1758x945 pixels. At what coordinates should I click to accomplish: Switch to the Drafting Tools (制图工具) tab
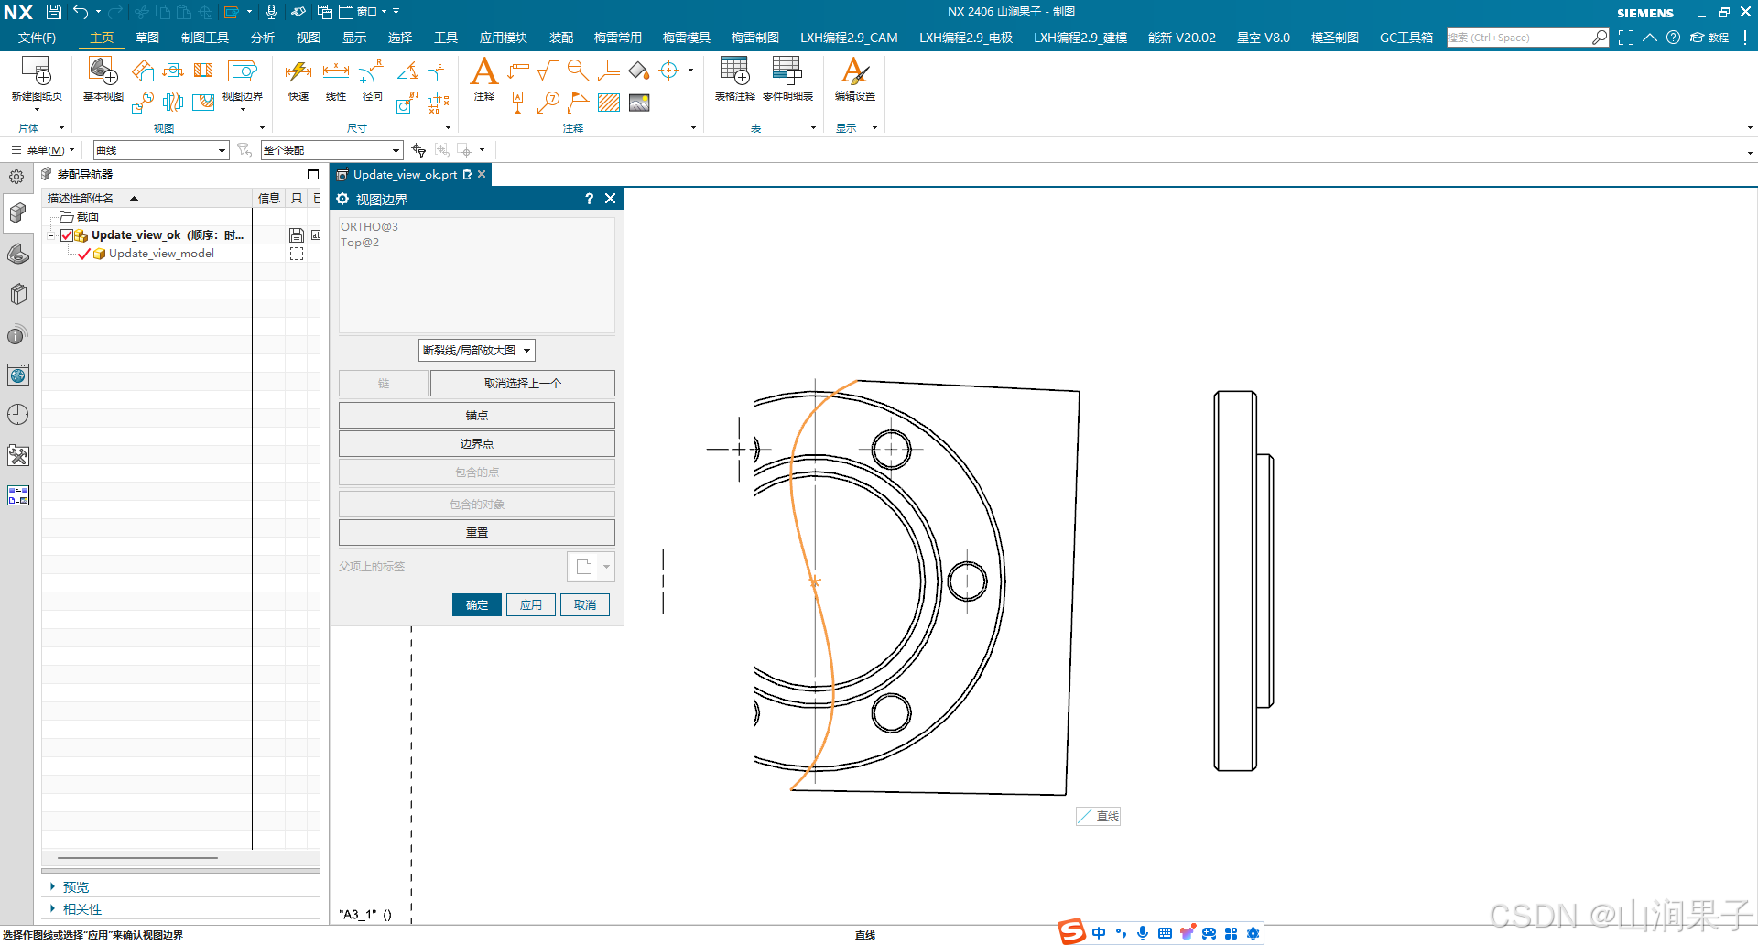pyautogui.click(x=205, y=38)
